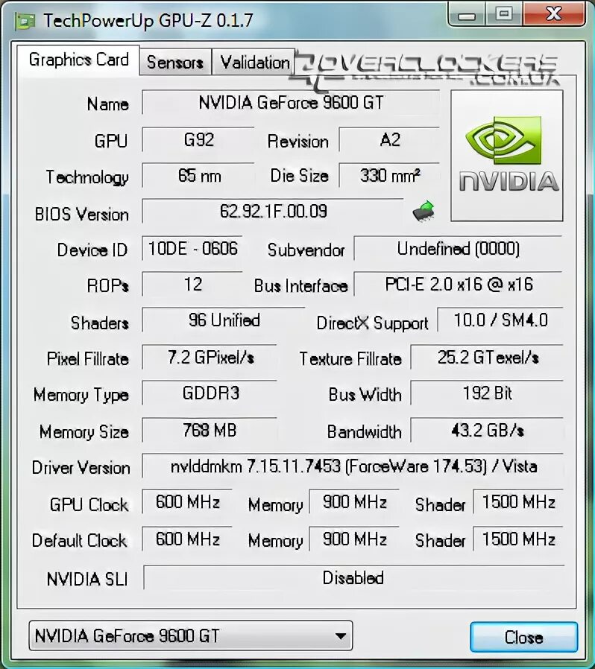The image size is (595, 669).
Task: Click the Die Size field 330 mm²
Action: 389,175
